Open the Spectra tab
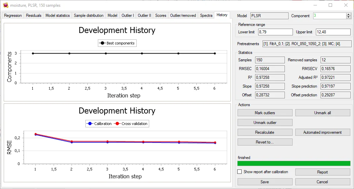This screenshot has width=354, height=189. click(206, 15)
